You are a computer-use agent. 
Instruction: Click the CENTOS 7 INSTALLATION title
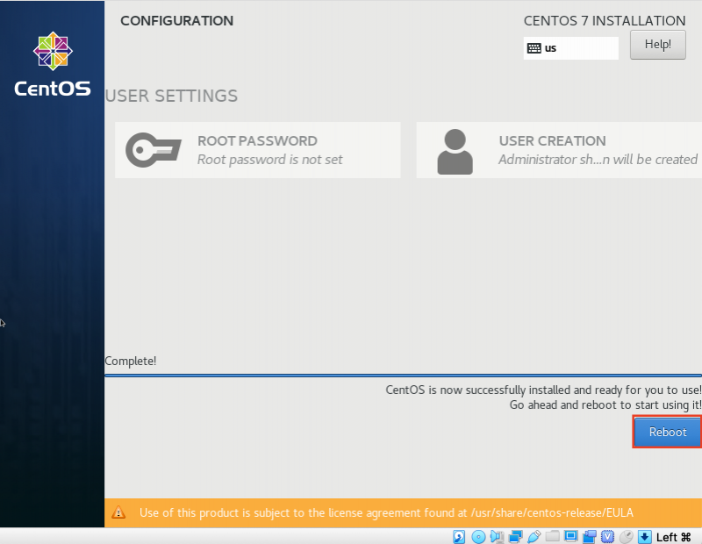(605, 20)
